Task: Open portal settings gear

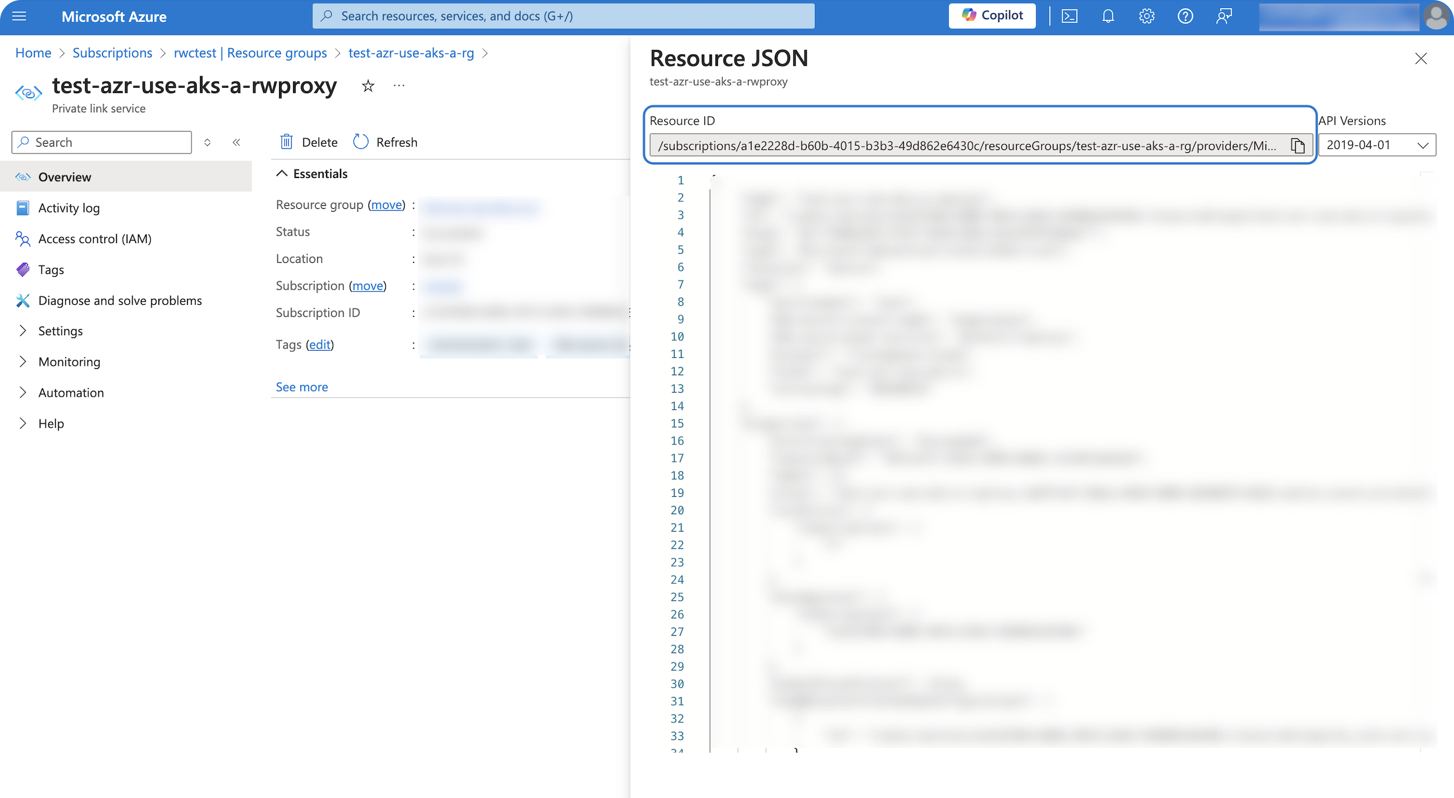Action: point(1146,16)
